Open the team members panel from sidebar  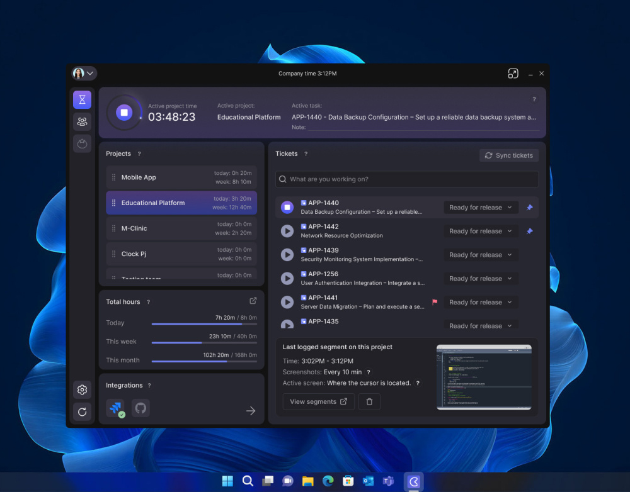82,121
